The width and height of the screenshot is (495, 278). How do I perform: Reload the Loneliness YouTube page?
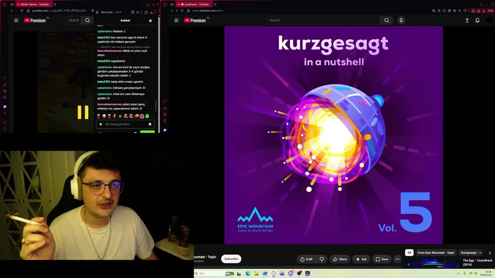point(182,11)
